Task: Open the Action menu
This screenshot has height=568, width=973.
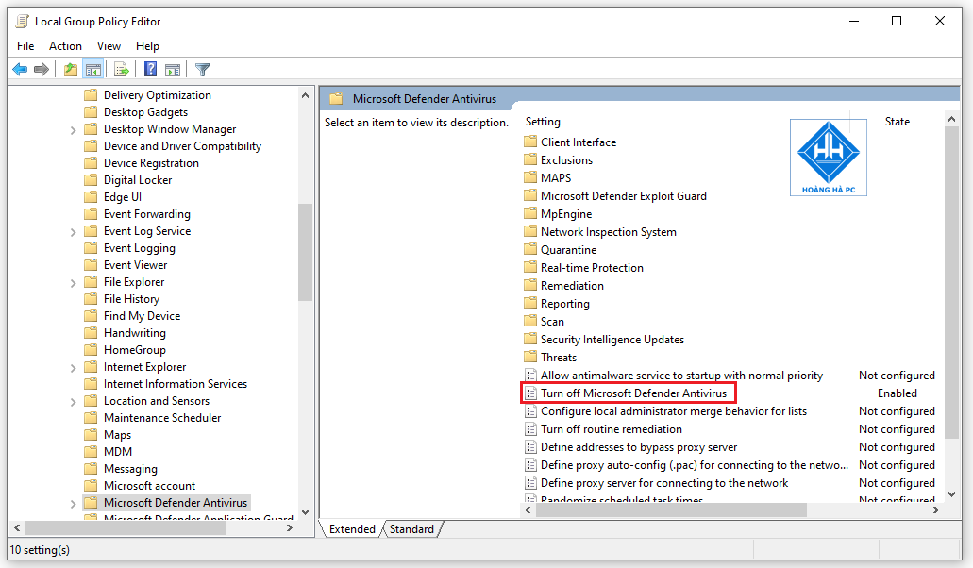Action: 65,46
